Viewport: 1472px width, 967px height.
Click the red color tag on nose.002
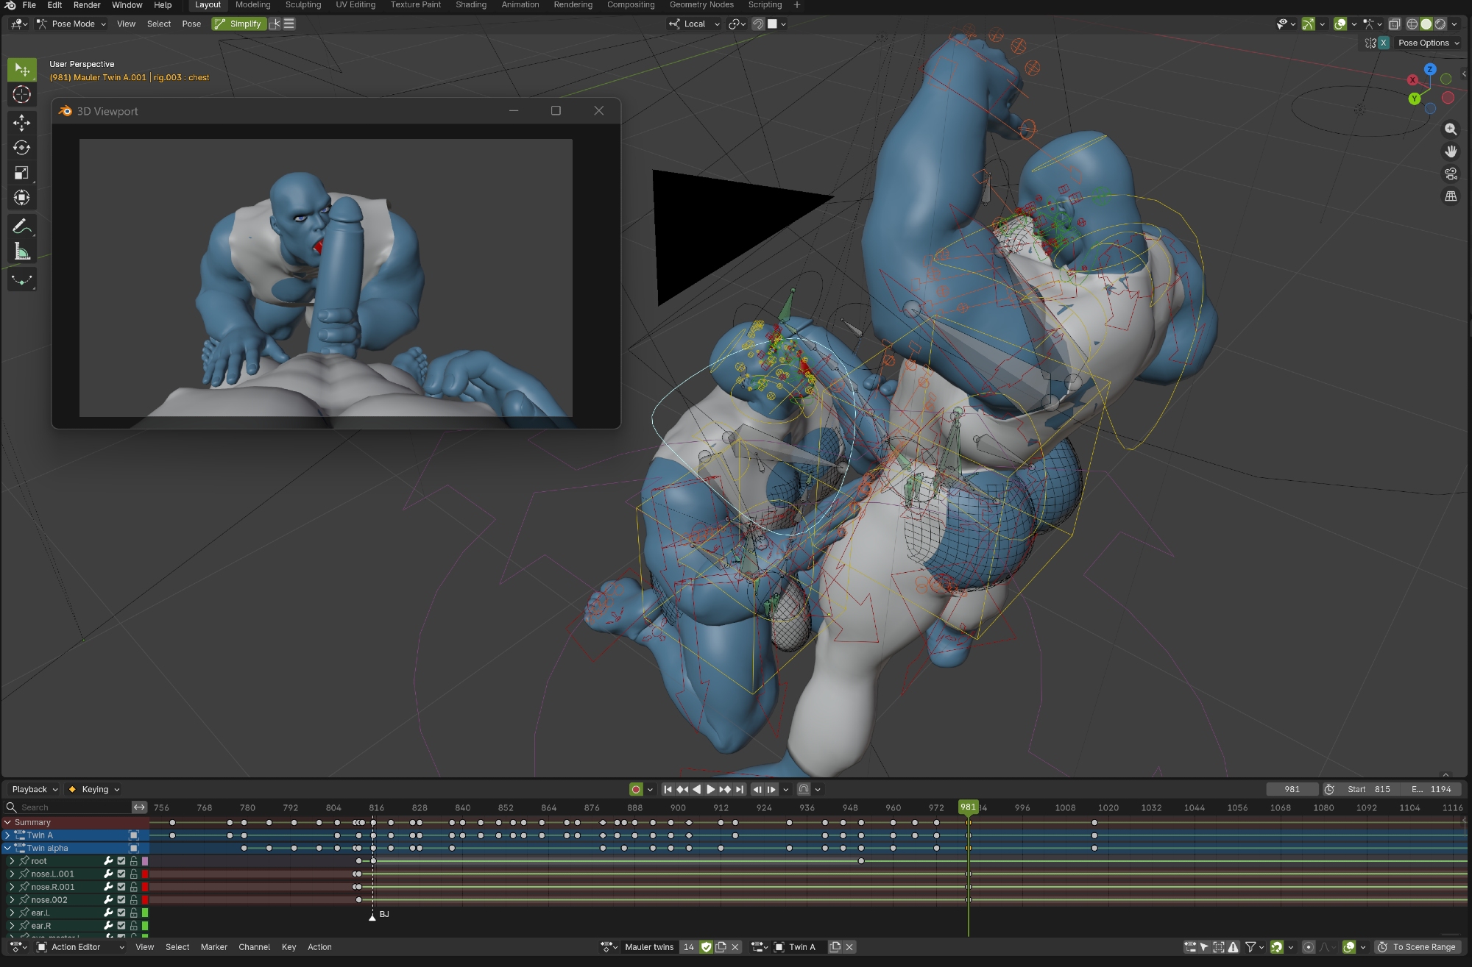pos(145,900)
